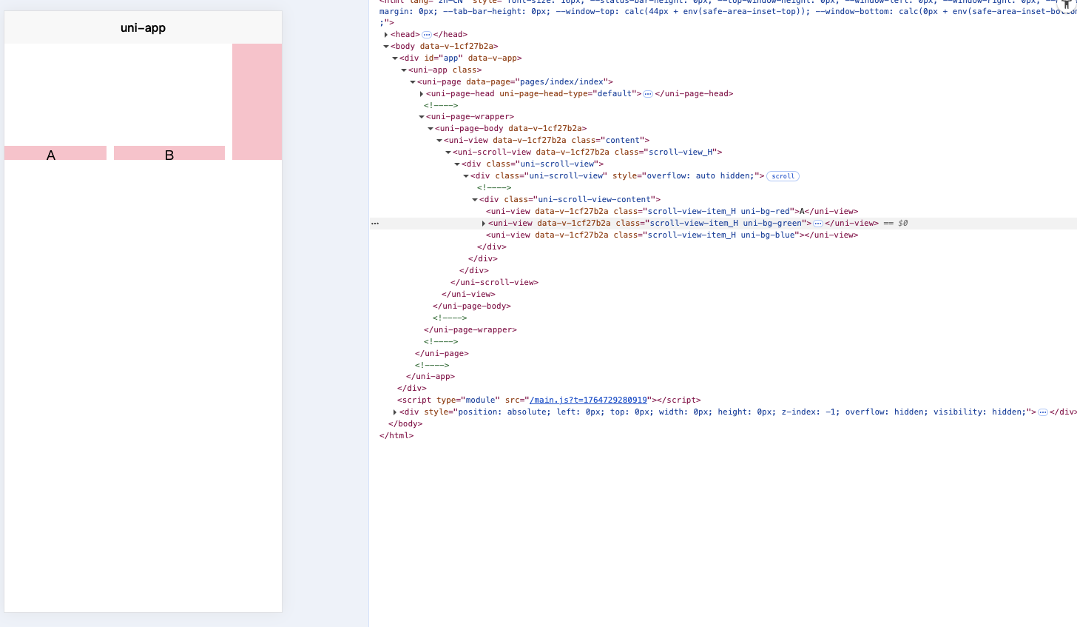The height and width of the screenshot is (627, 1077).
Task: Click the pink block labeled B in preview
Action: 169,153
